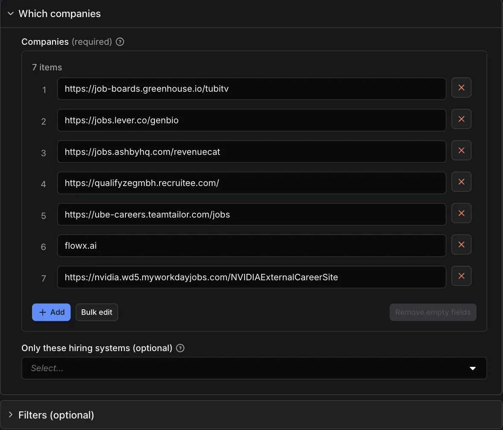Image resolution: width=503 pixels, height=430 pixels.
Task: Click the 'Companies (required)' label
Action: [x=67, y=42]
